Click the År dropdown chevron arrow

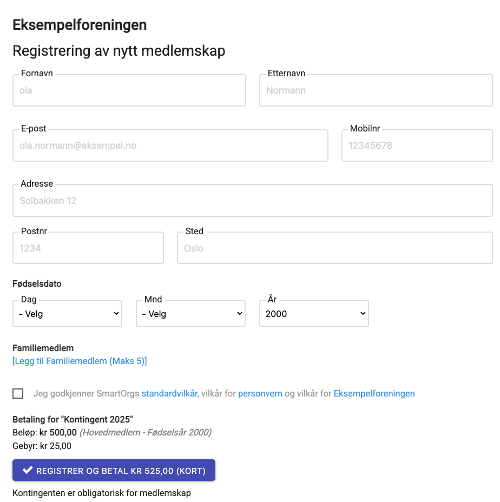point(363,313)
